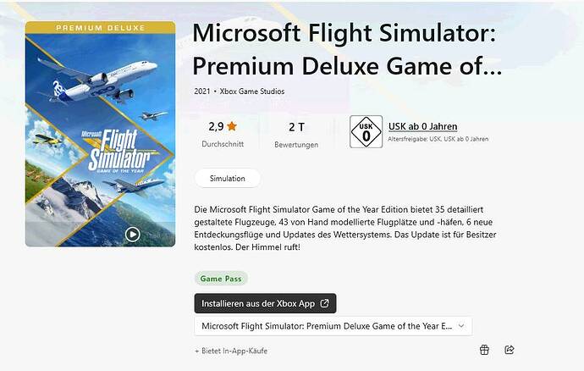The height and width of the screenshot is (371, 584).
Task: Play the trailer on the cover image
Action: pyautogui.click(x=132, y=234)
